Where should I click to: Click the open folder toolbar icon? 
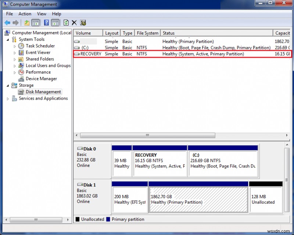click(x=26, y=22)
